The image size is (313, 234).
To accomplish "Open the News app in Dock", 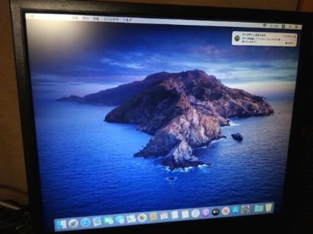I will click(226, 211).
